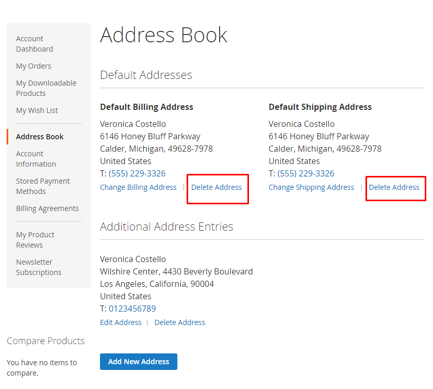Delete the Los Angeles additional address
The height and width of the screenshot is (389, 433).
coord(180,322)
